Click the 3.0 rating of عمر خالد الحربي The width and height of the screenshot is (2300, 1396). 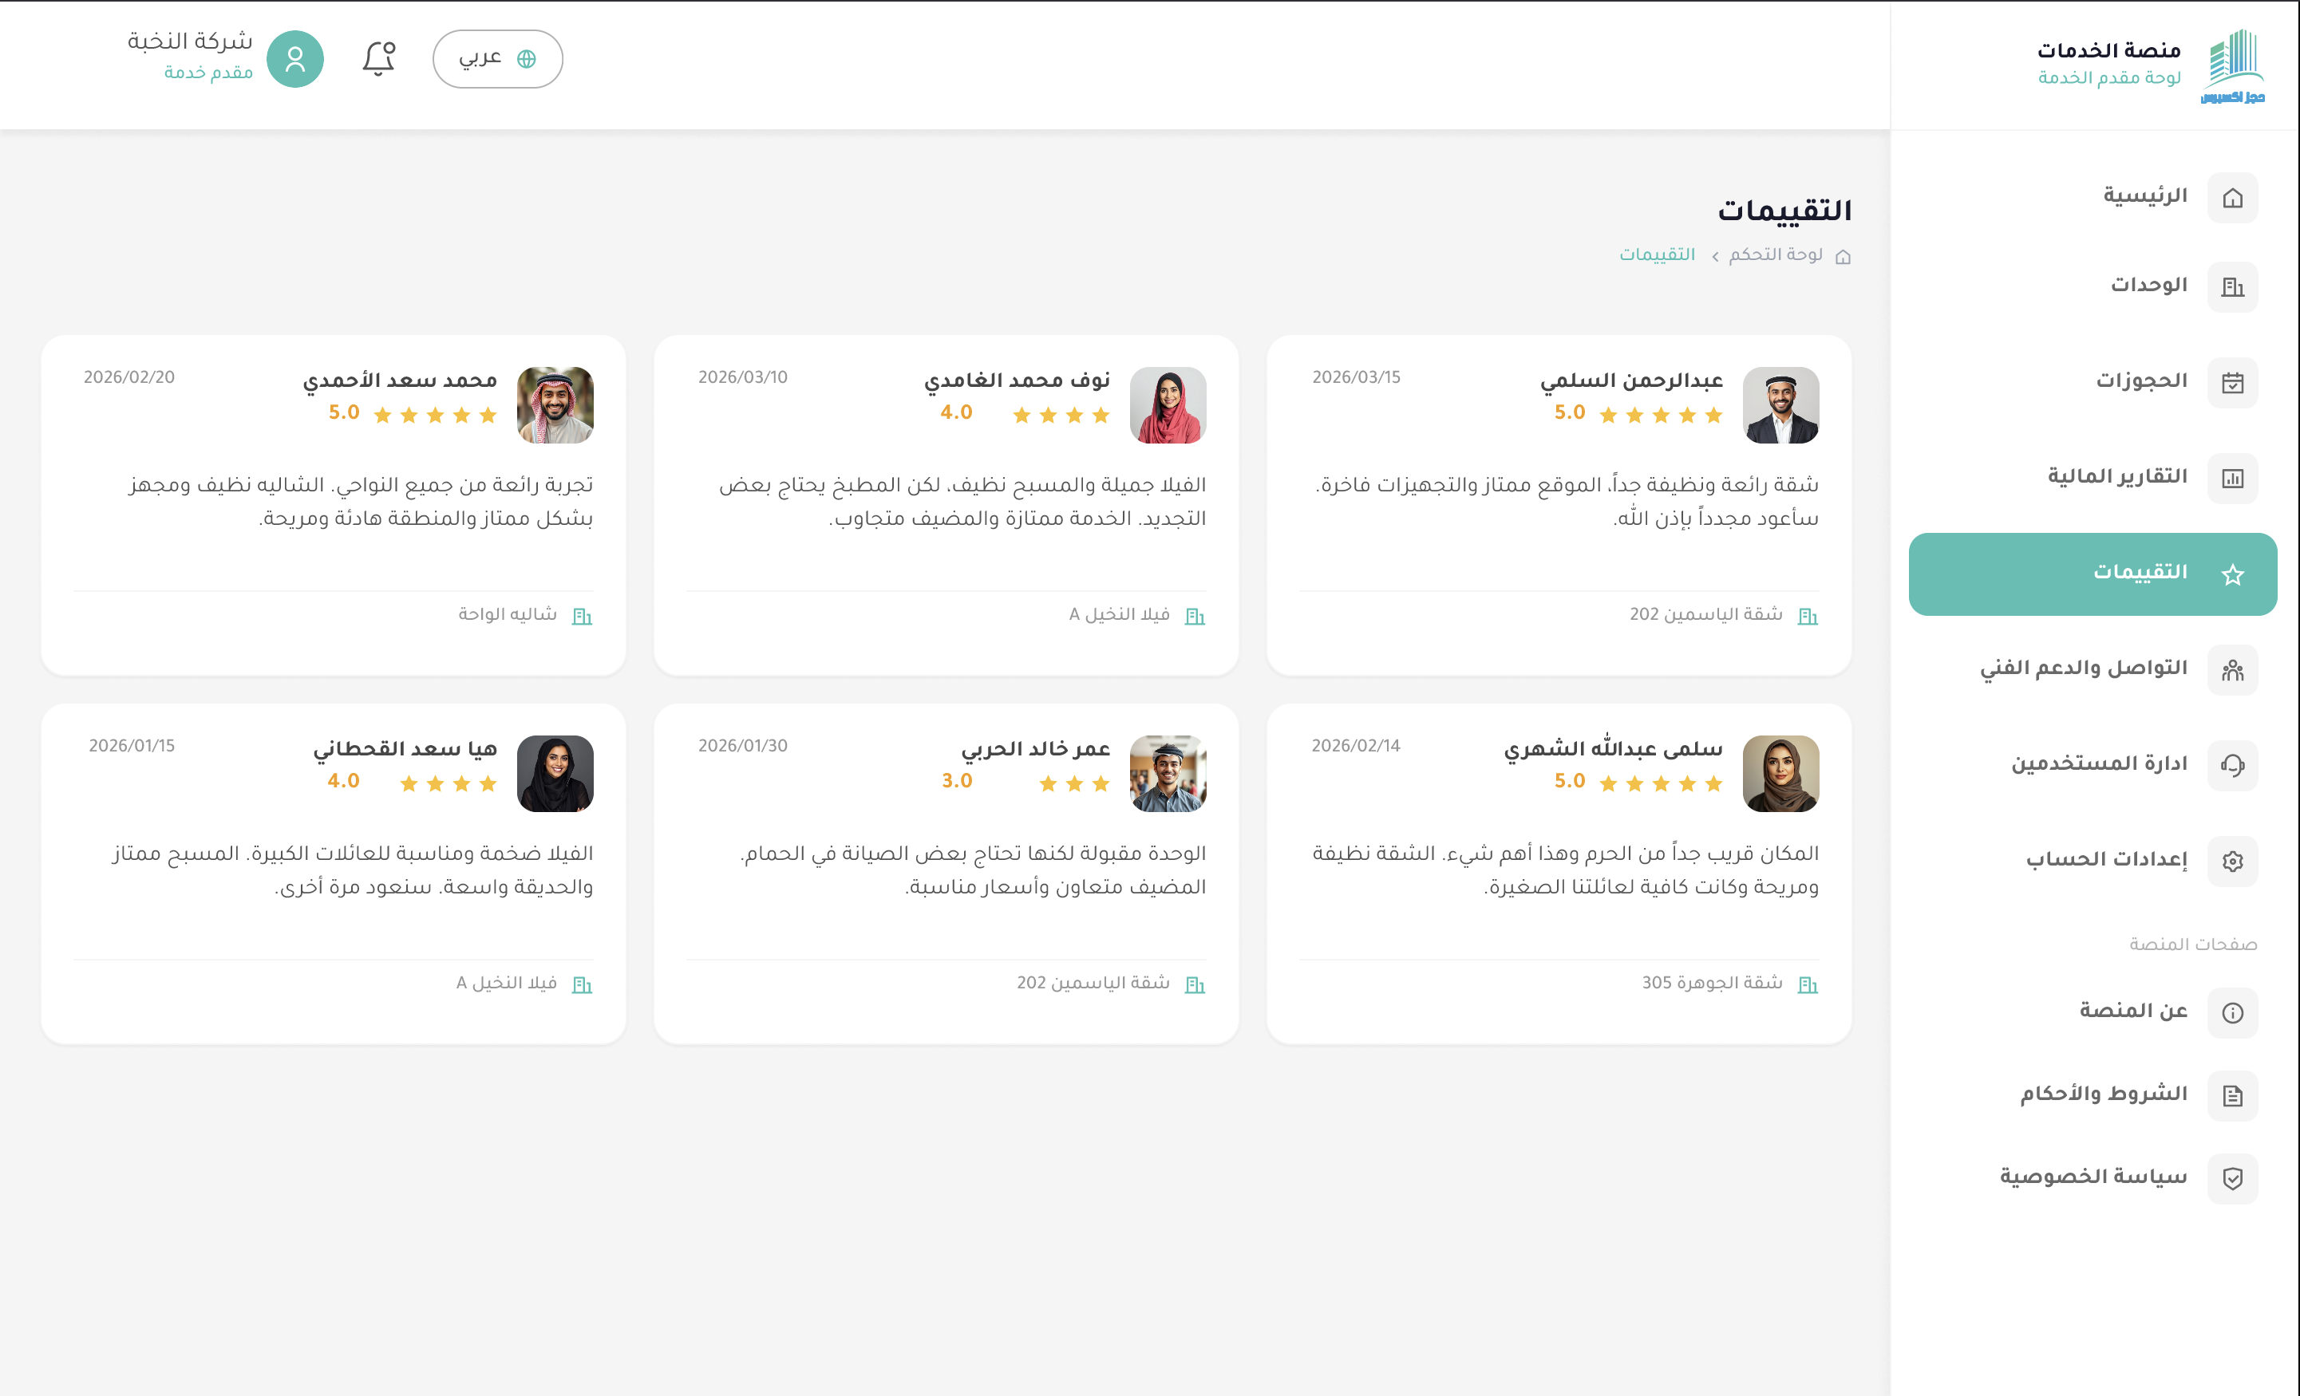pyautogui.click(x=957, y=781)
